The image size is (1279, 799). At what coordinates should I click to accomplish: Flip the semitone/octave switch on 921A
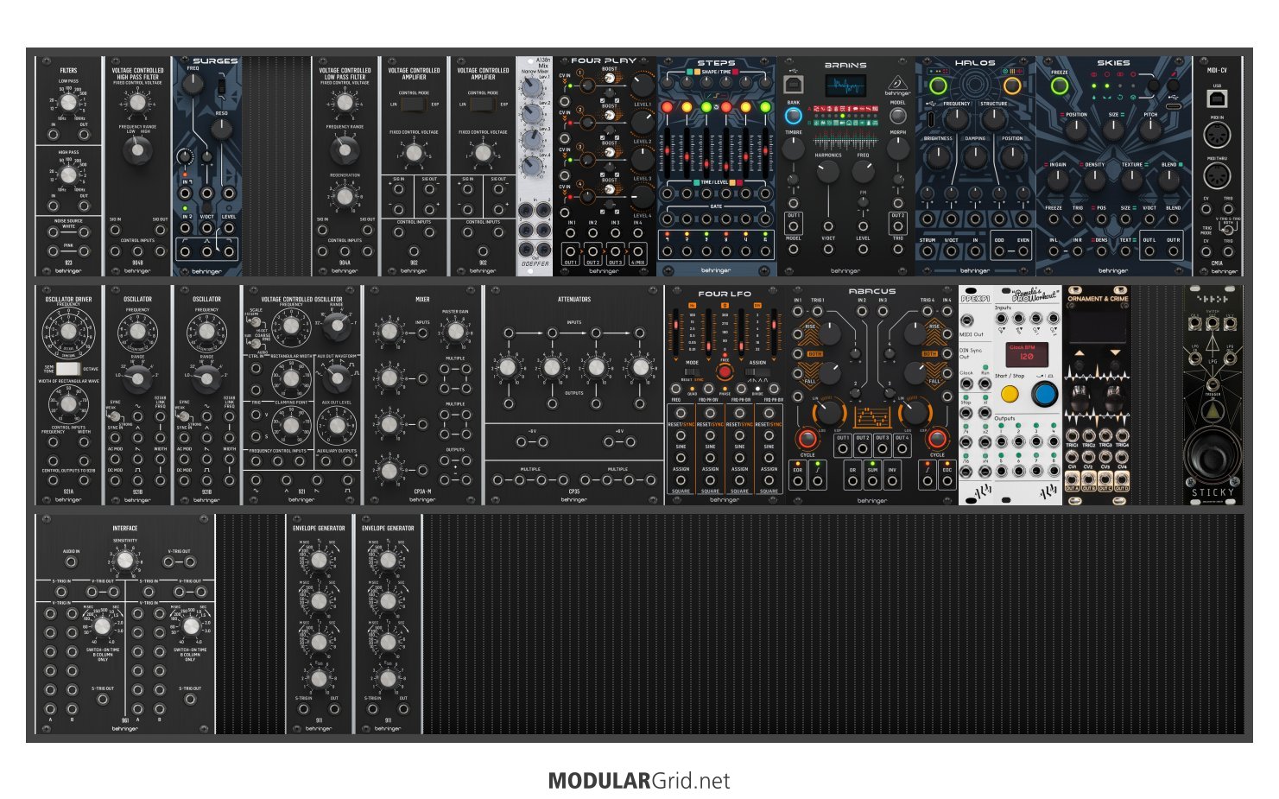(68, 369)
